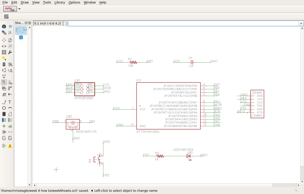
Task: Click the RESONATOR label
Action: tap(86, 131)
